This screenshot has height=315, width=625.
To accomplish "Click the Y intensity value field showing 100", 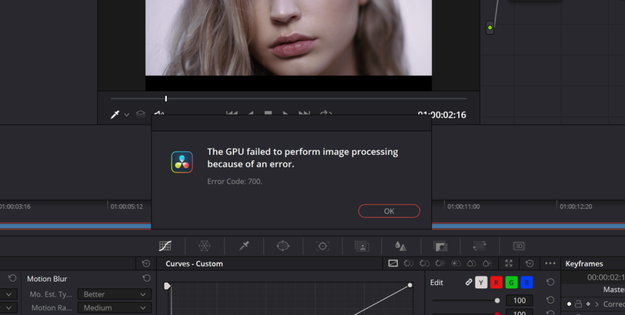I will tap(519, 301).
